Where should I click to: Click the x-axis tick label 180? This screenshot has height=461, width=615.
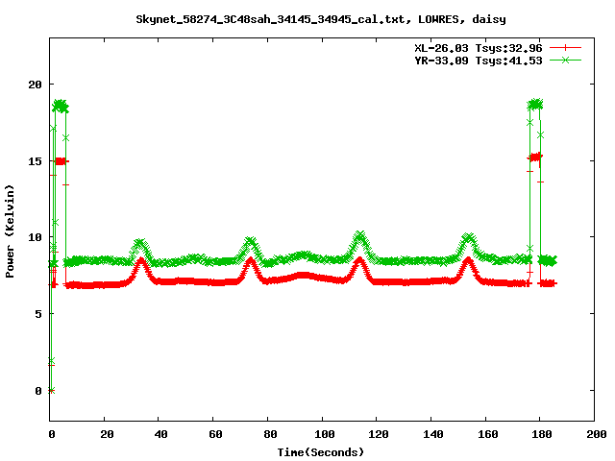click(x=542, y=434)
